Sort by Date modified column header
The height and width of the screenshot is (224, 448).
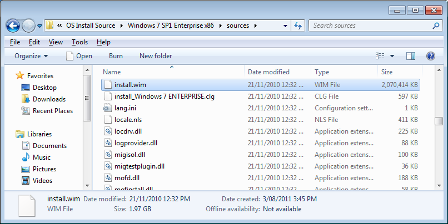click(x=278, y=72)
